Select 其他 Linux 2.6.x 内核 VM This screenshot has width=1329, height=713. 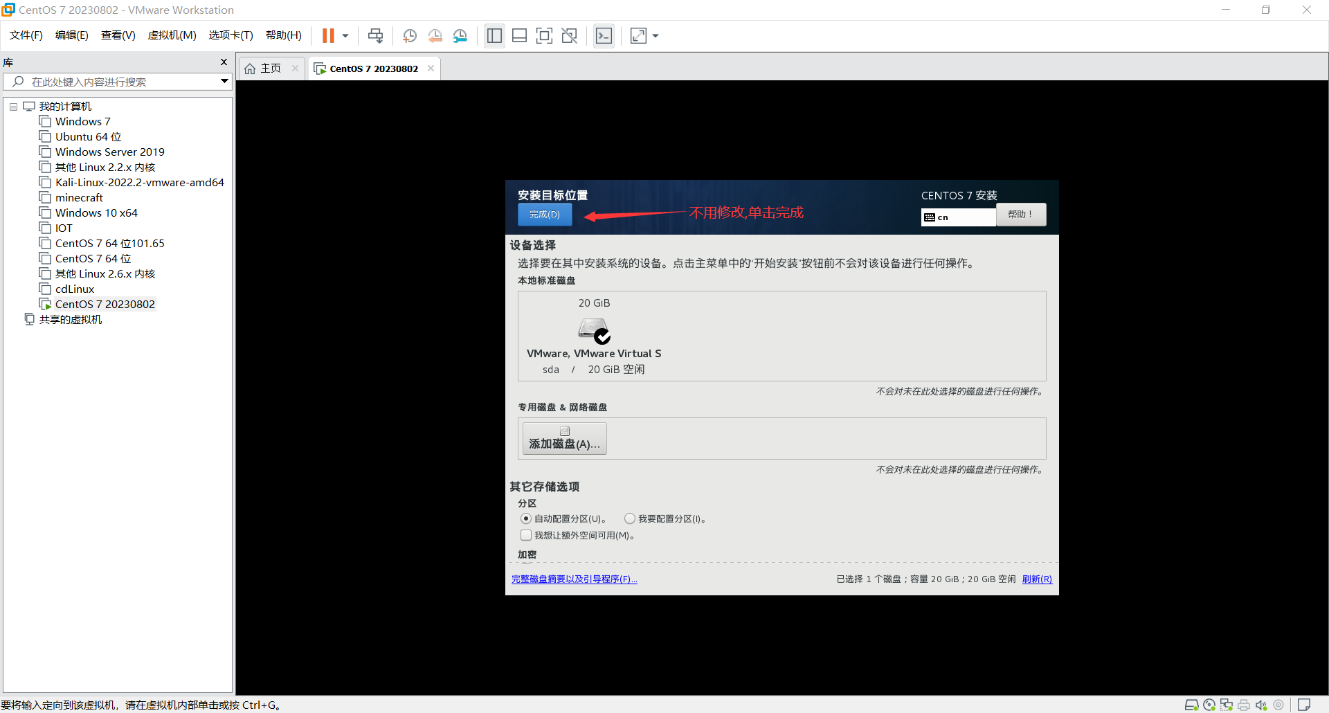(x=105, y=274)
